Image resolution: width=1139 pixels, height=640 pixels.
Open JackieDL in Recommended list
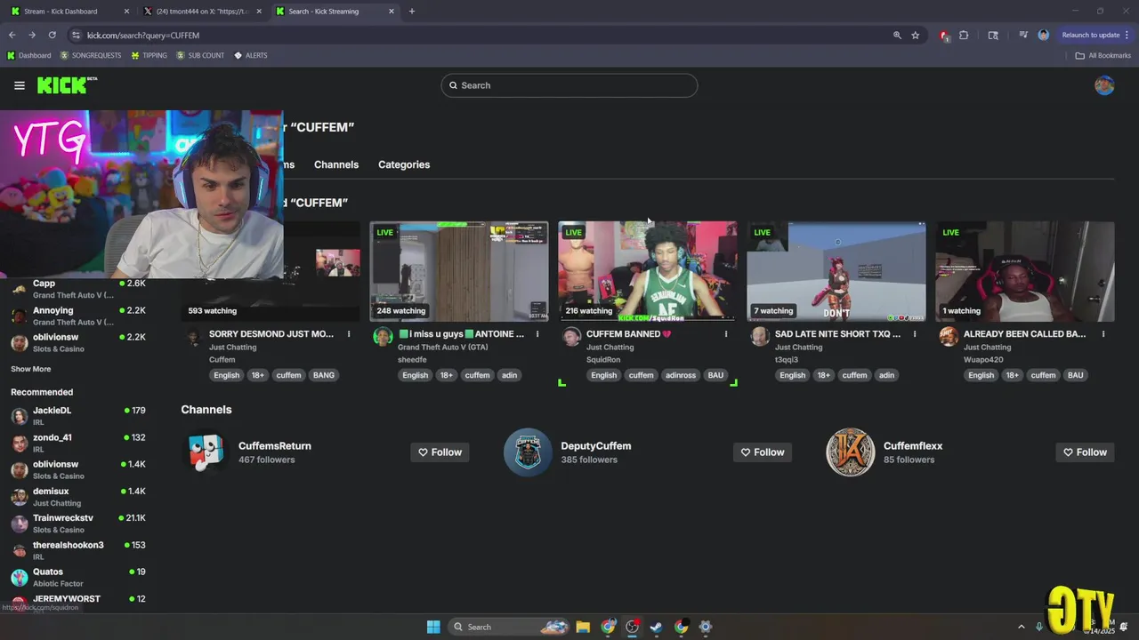78,416
